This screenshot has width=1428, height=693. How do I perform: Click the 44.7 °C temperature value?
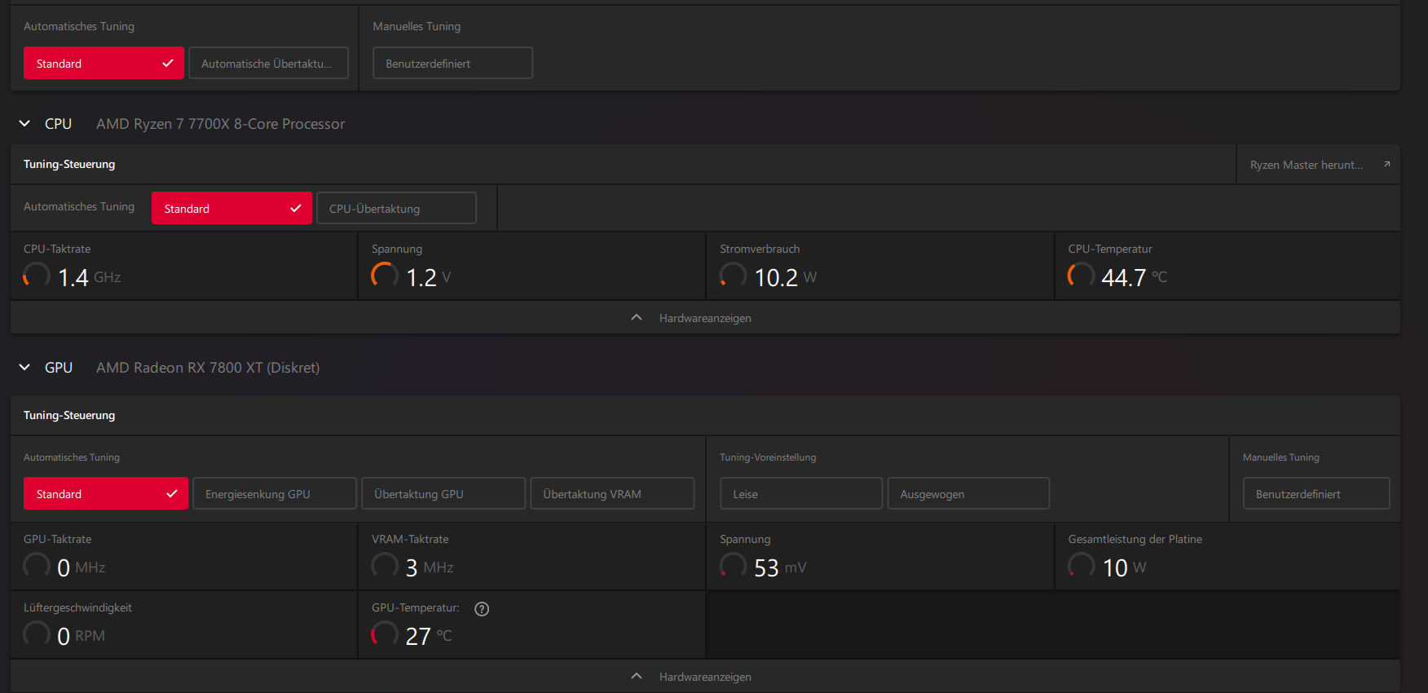tap(1135, 278)
